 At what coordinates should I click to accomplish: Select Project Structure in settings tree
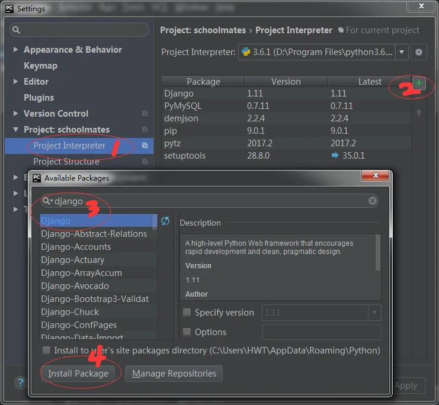(x=79, y=162)
